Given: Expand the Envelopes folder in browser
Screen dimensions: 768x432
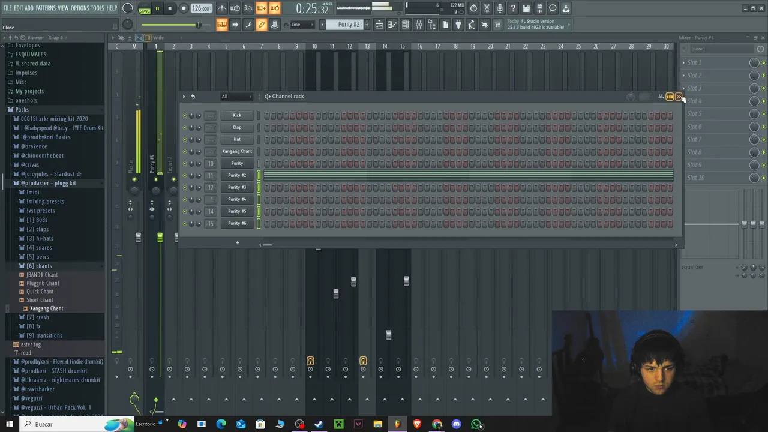Looking at the screenshot, I should [28, 45].
